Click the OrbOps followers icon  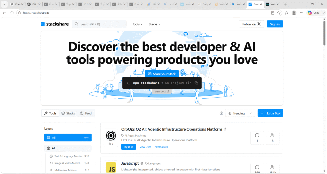pyautogui.click(x=272, y=135)
